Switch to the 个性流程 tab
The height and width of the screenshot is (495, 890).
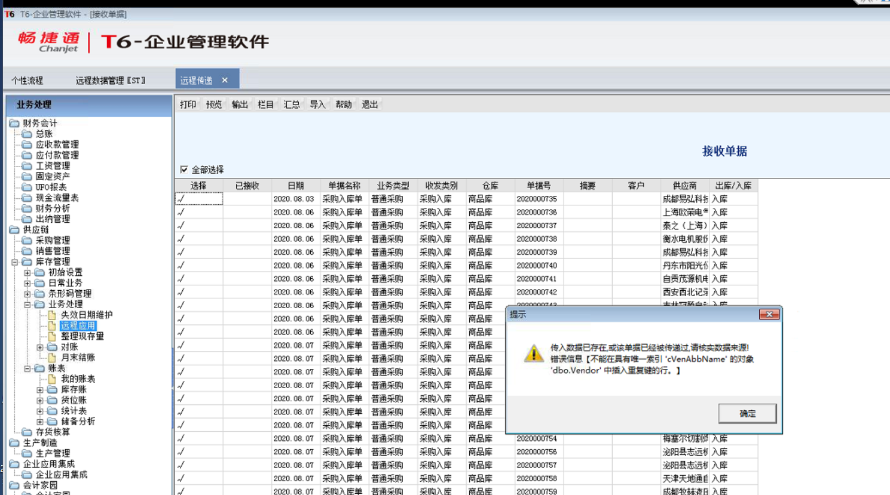click(27, 80)
